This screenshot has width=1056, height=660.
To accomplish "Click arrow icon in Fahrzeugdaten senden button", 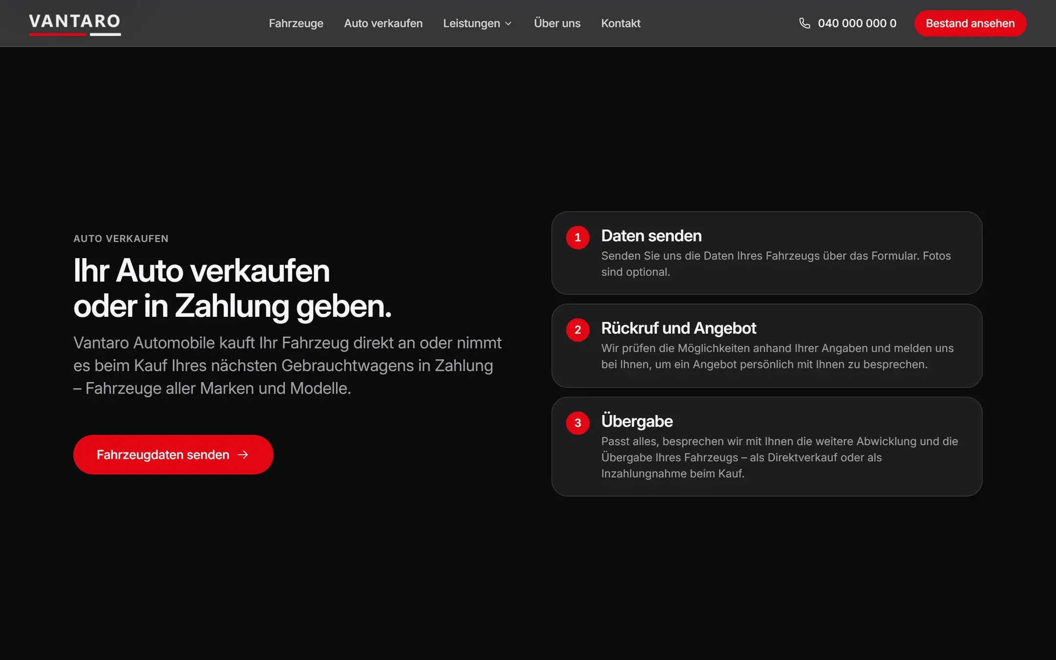I will point(243,455).
